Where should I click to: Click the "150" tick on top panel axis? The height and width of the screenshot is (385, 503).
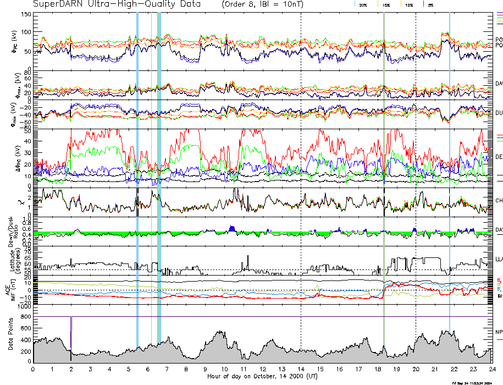pos(26,15)
